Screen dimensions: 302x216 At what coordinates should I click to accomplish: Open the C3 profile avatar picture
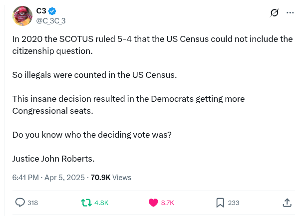tap(22, 16)
